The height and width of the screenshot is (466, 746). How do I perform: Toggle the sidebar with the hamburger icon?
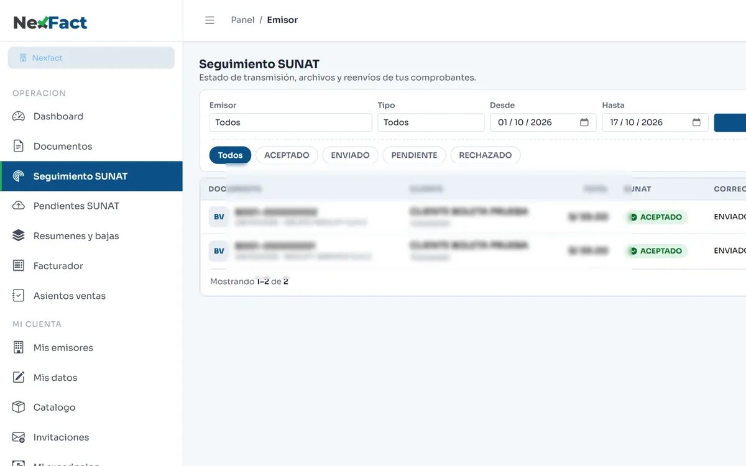(210, 20)
